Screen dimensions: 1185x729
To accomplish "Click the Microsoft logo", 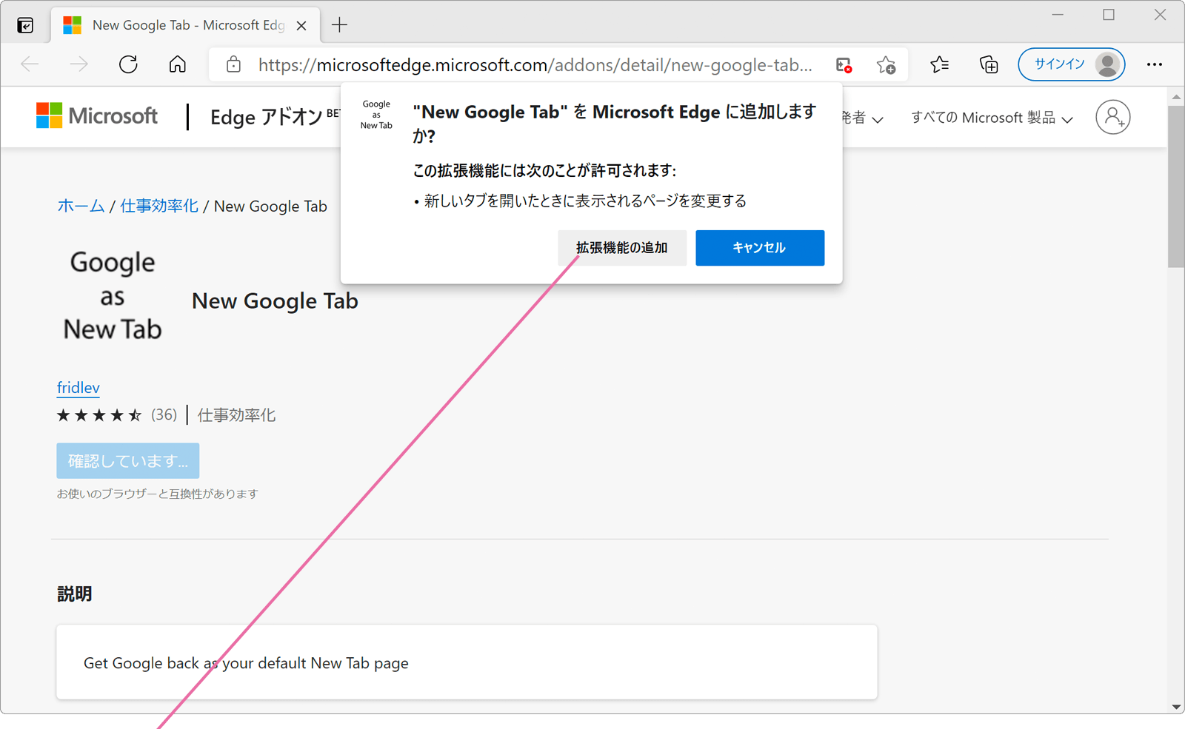I will [97, 115].
